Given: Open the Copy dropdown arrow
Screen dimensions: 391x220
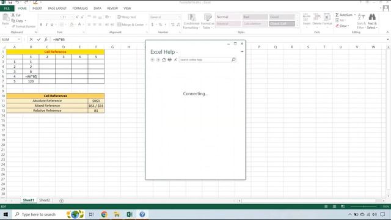Looking at the screenshot, I should coord(26,21).
